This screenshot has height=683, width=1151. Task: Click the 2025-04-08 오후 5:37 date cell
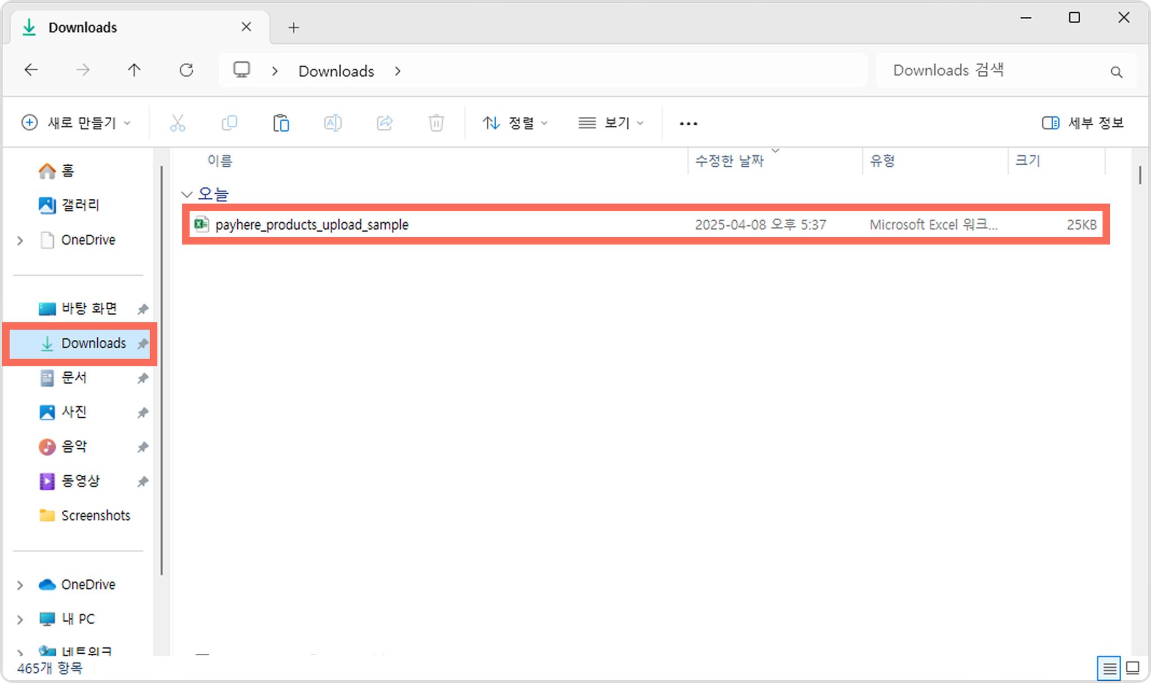coord(760,225)
